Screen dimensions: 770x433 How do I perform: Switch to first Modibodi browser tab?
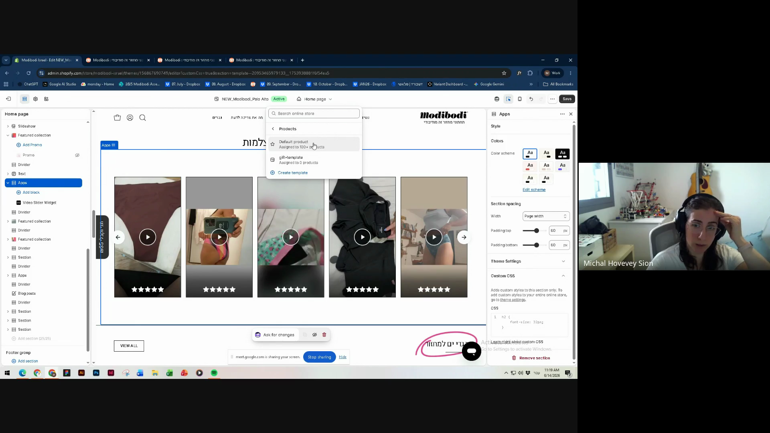click(x=118, y=60)
